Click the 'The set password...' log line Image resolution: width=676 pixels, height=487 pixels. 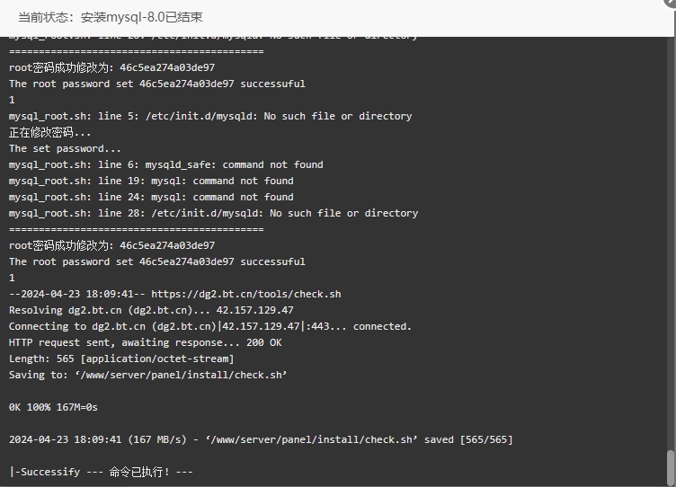click(65, 148)
